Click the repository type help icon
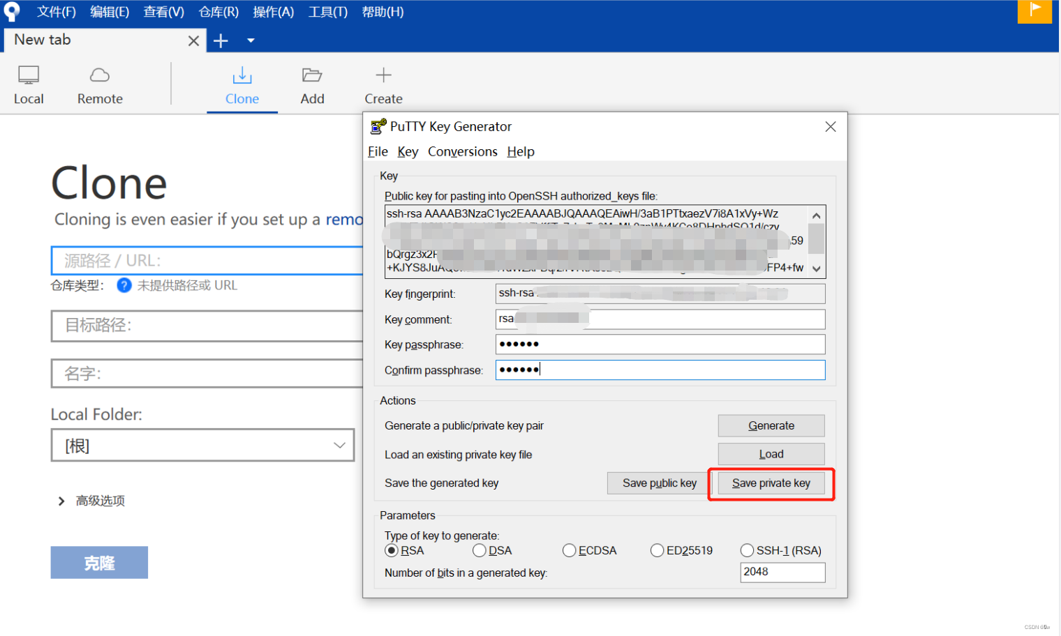The image size is (1061, 636). 124,285
